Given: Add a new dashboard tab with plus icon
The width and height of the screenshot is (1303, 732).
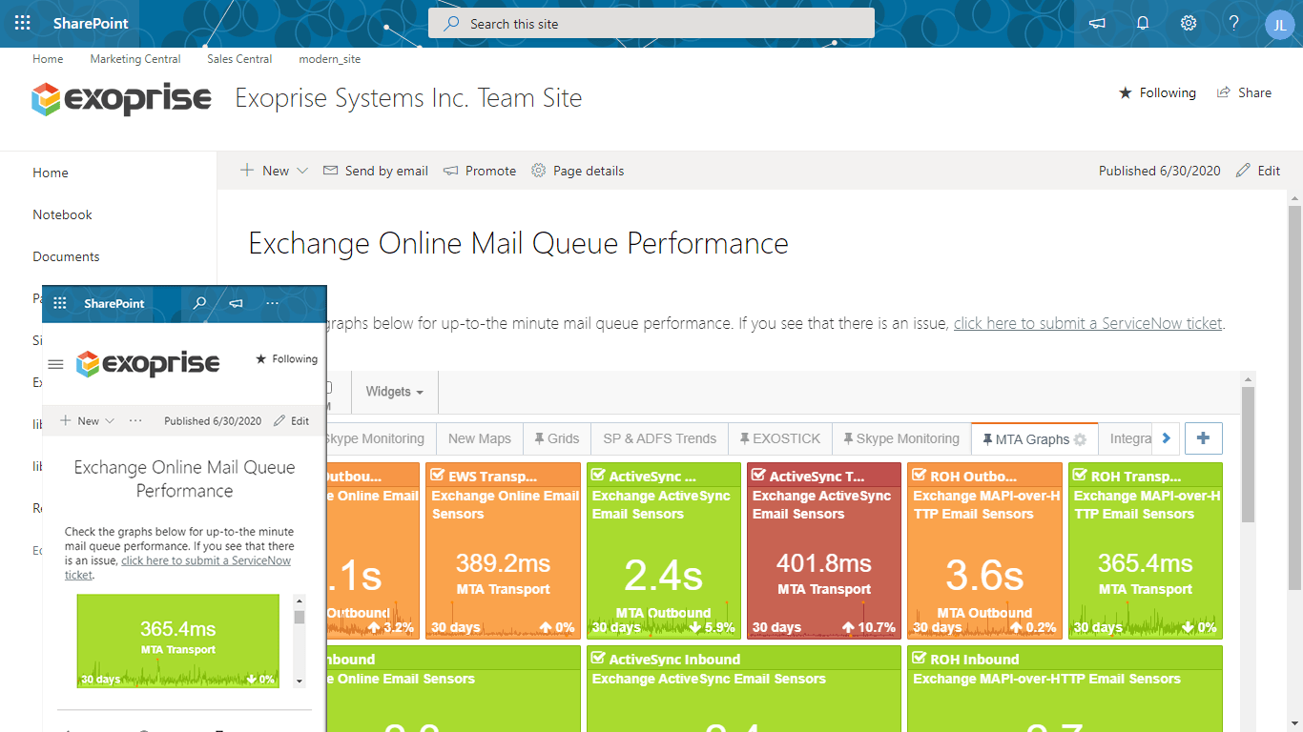Looking at the screenshot, I should coord(1203,438).
